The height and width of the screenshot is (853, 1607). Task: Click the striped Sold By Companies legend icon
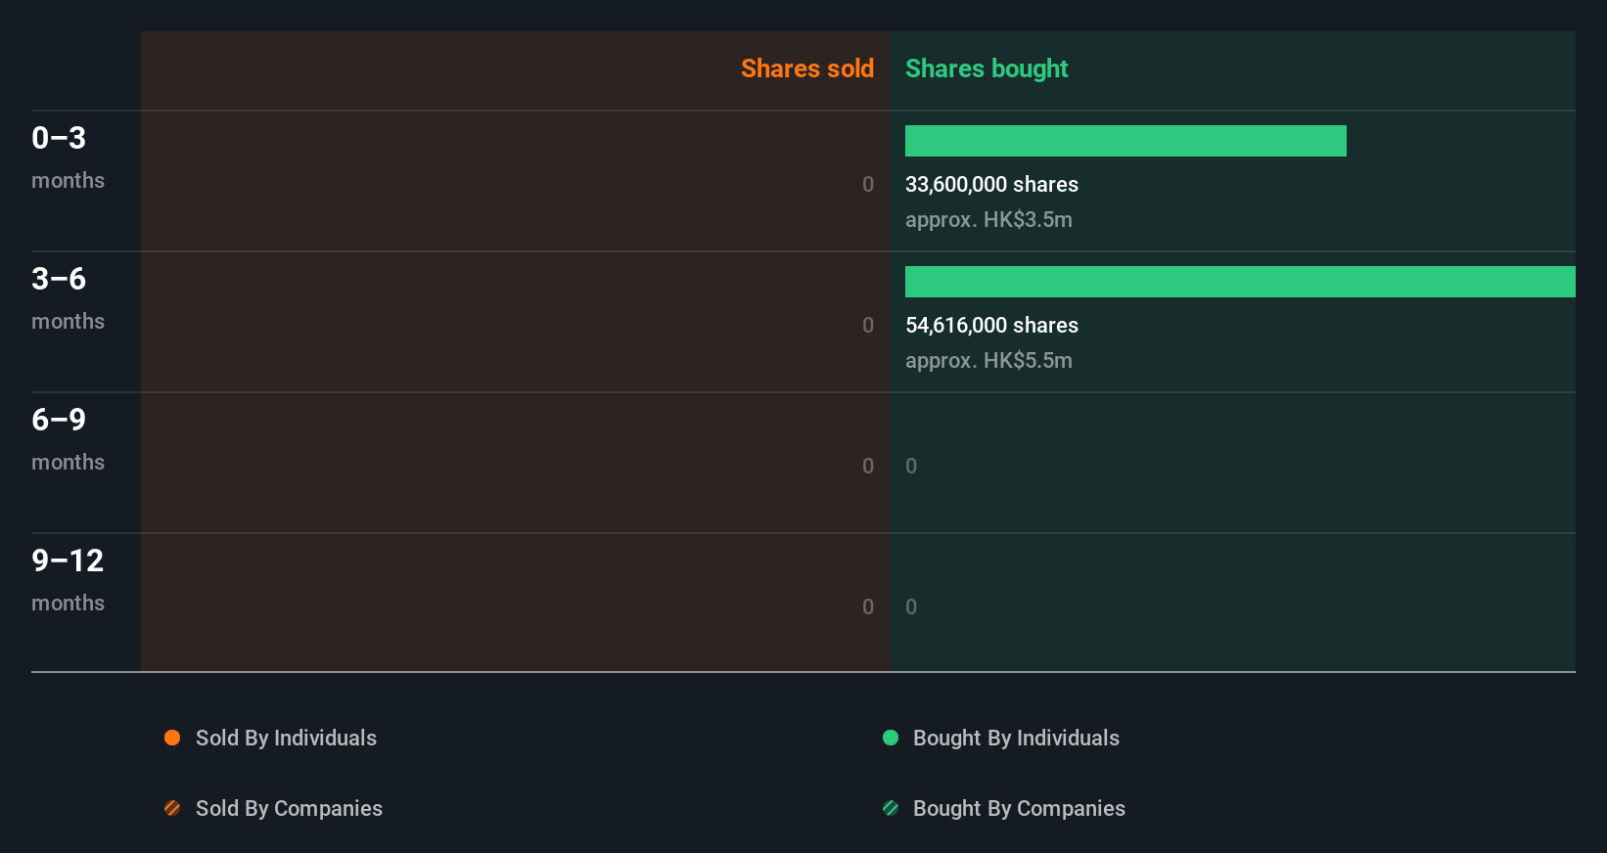[172, 808]
